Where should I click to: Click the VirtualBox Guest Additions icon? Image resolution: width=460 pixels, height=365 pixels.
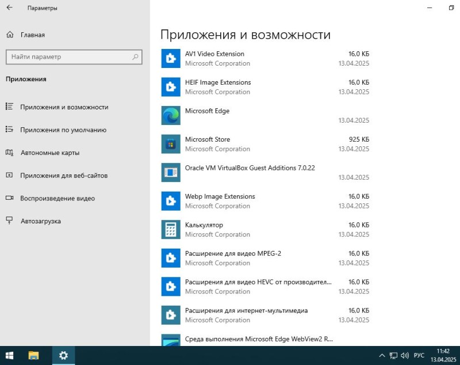pyautogui.click(x=171, y=172)
